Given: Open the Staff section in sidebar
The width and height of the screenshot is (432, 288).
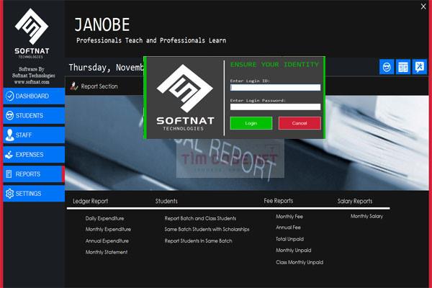Looking at the screenshot, I should (x=34, y=135).
